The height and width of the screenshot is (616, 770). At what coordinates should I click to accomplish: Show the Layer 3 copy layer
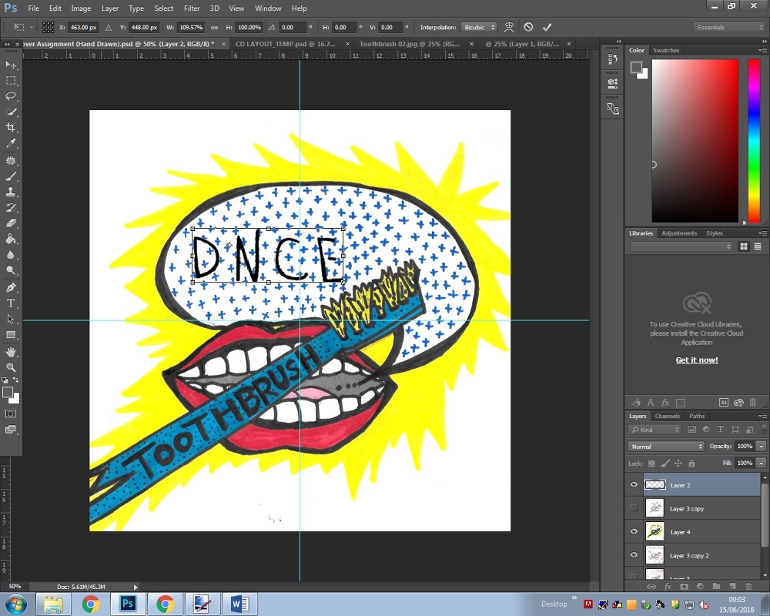634,508
